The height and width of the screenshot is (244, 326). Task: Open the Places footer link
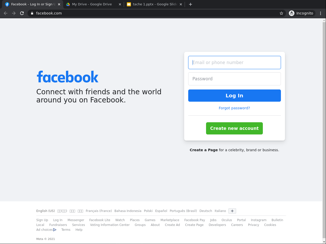[135, 220]
